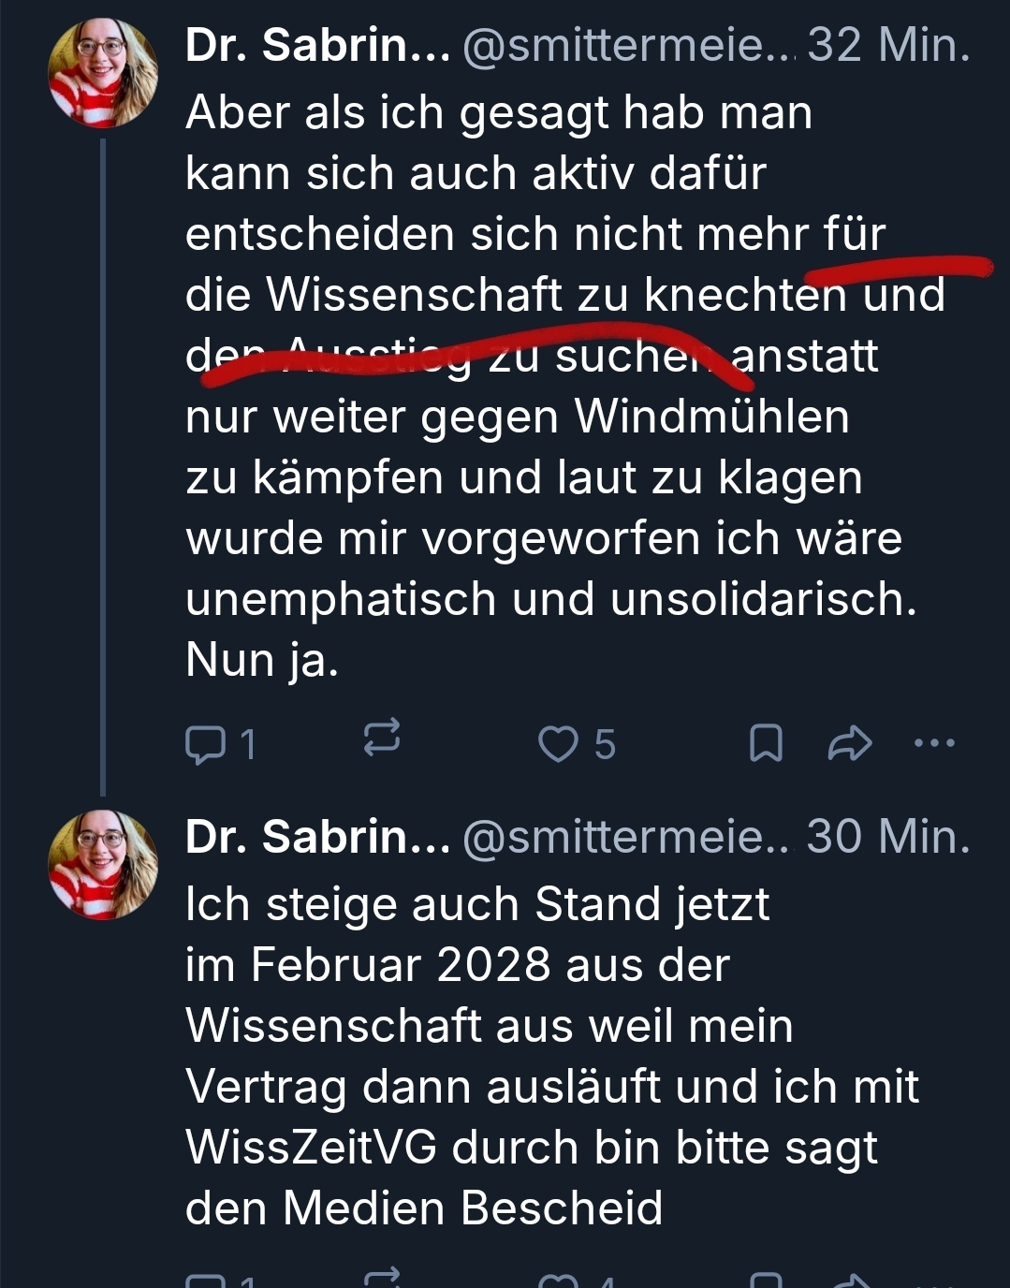Image resolution: width=1010 pixels, height=1288 pixels.
Task: Bookmark the tweet ending with 'Nun ja.'
Action: 766,744
